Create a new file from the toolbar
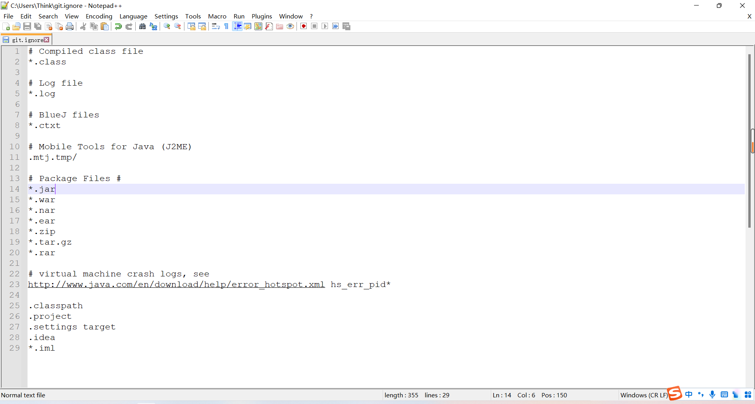 (6, 26)
